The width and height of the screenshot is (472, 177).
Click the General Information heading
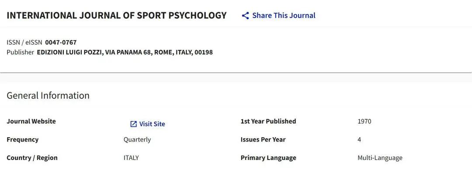(x=48, y=96)
